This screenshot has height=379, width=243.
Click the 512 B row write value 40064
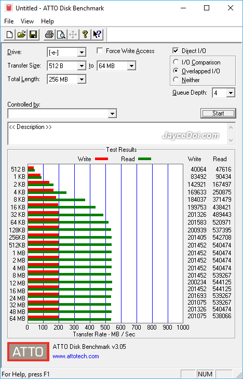point(198,169)
